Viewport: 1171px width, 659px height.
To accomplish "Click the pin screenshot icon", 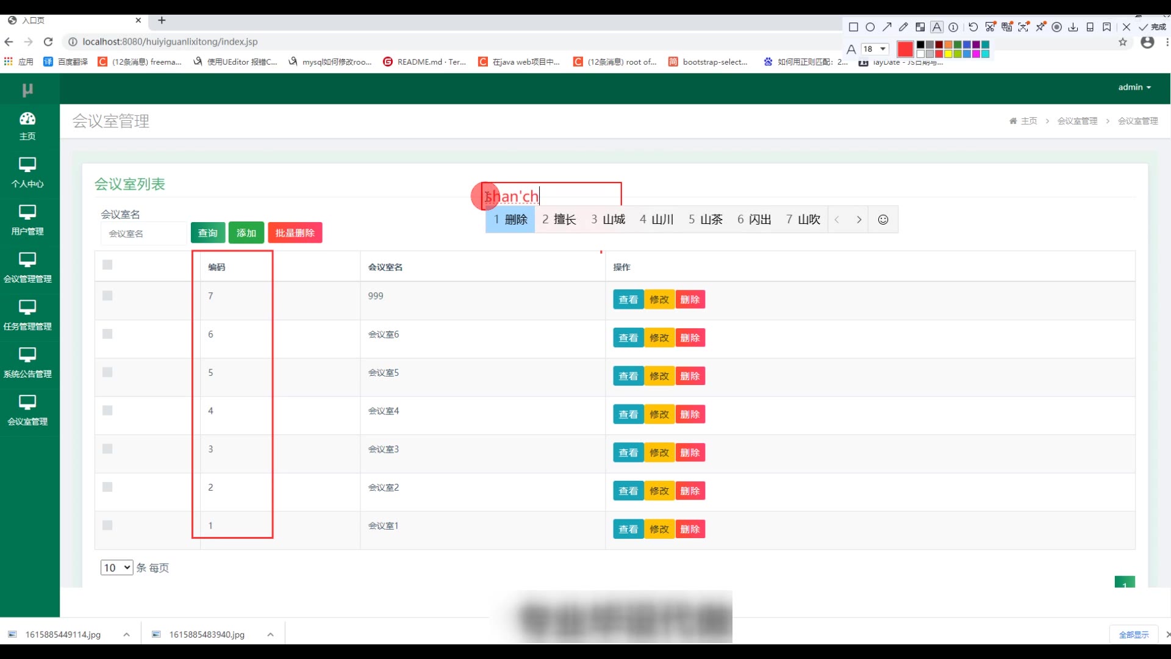I will click(x=1040, y=27).
